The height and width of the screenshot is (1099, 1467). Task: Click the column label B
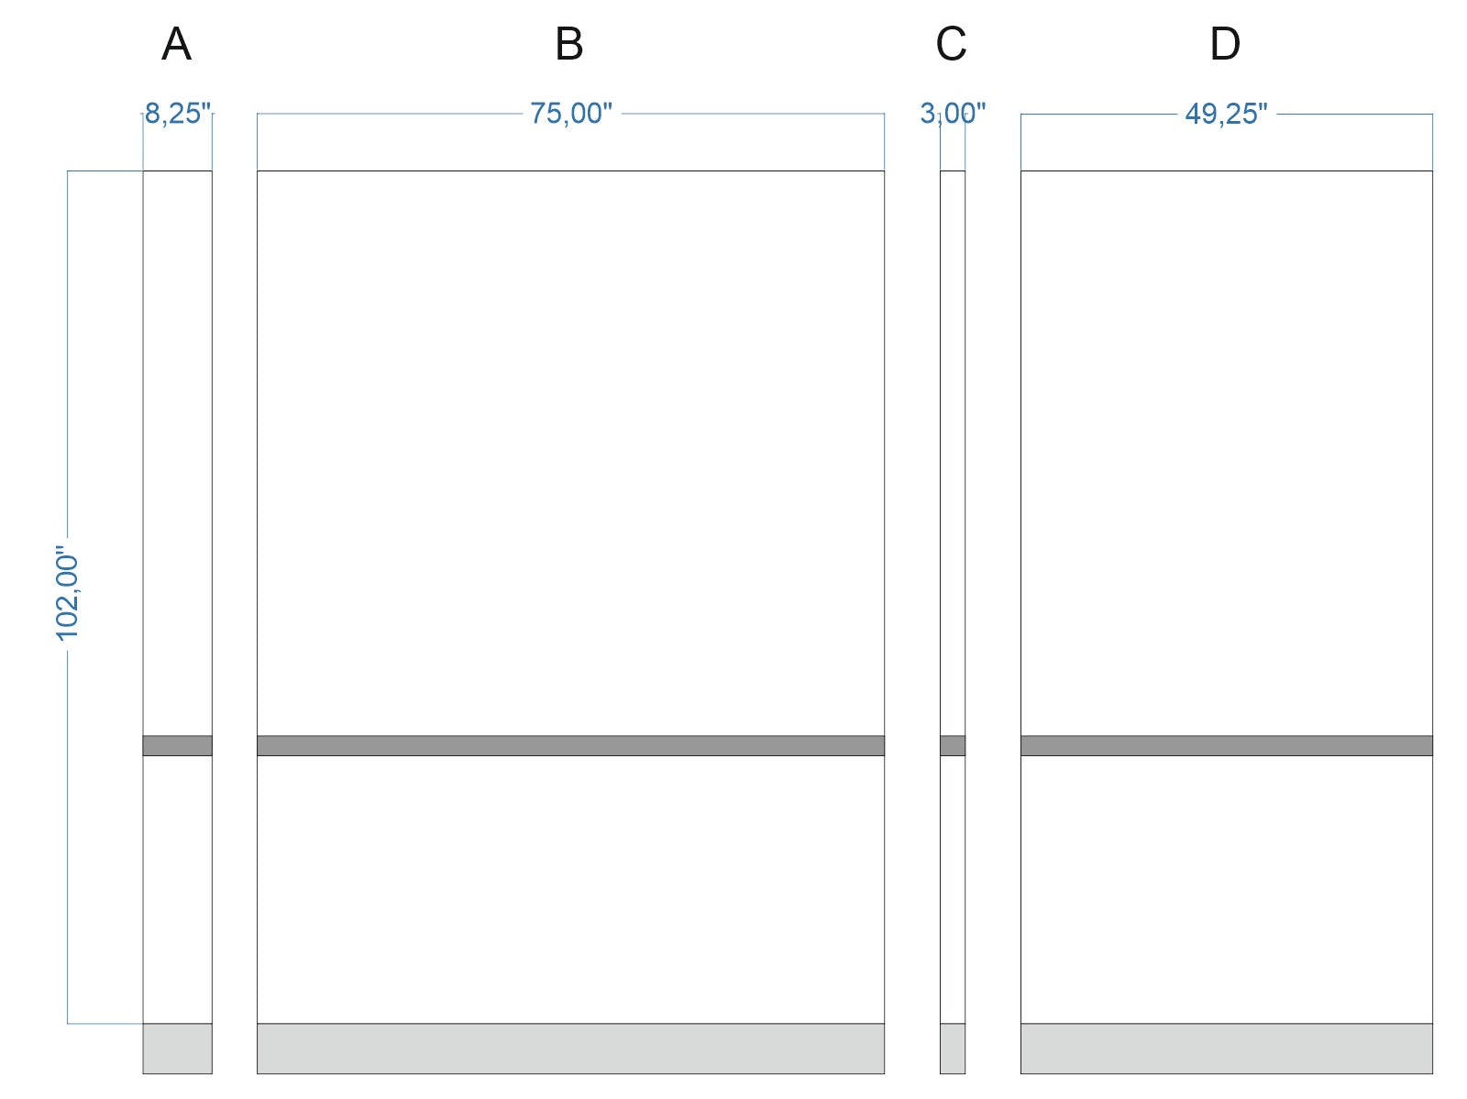point(569,44)
